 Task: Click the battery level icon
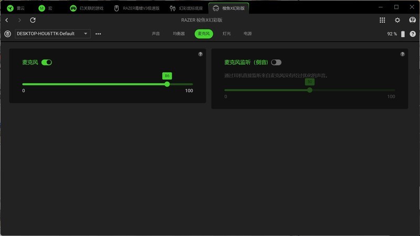(403, 34)
